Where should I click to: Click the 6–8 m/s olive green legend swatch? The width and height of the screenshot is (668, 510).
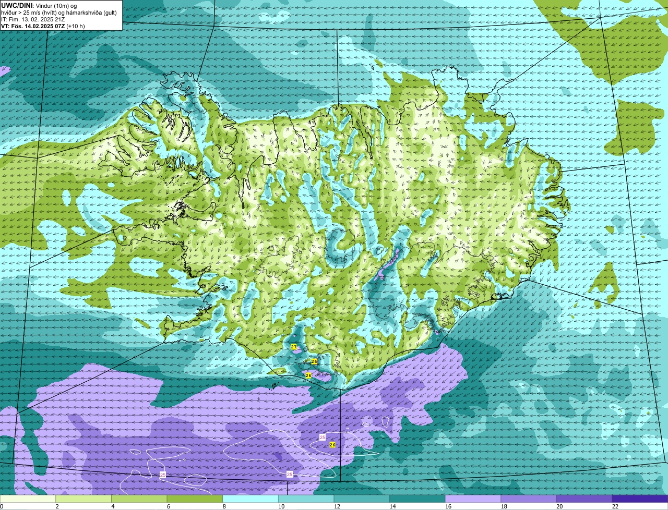[195, 499]
